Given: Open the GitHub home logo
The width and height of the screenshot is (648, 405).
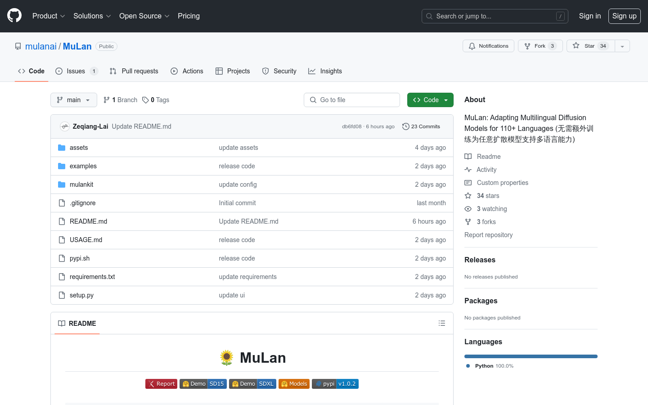Looking at the screenshot, I should (14, 16).
